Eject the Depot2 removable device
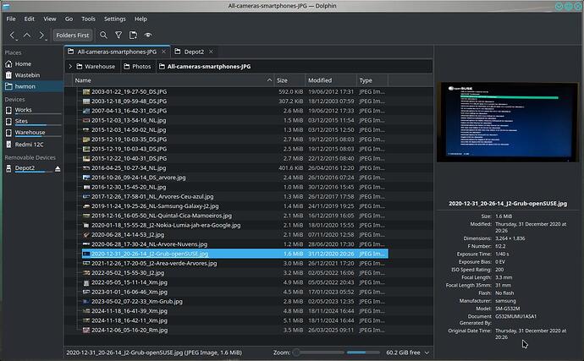Screen dimensions: 584x361 (x=58, y=168)
